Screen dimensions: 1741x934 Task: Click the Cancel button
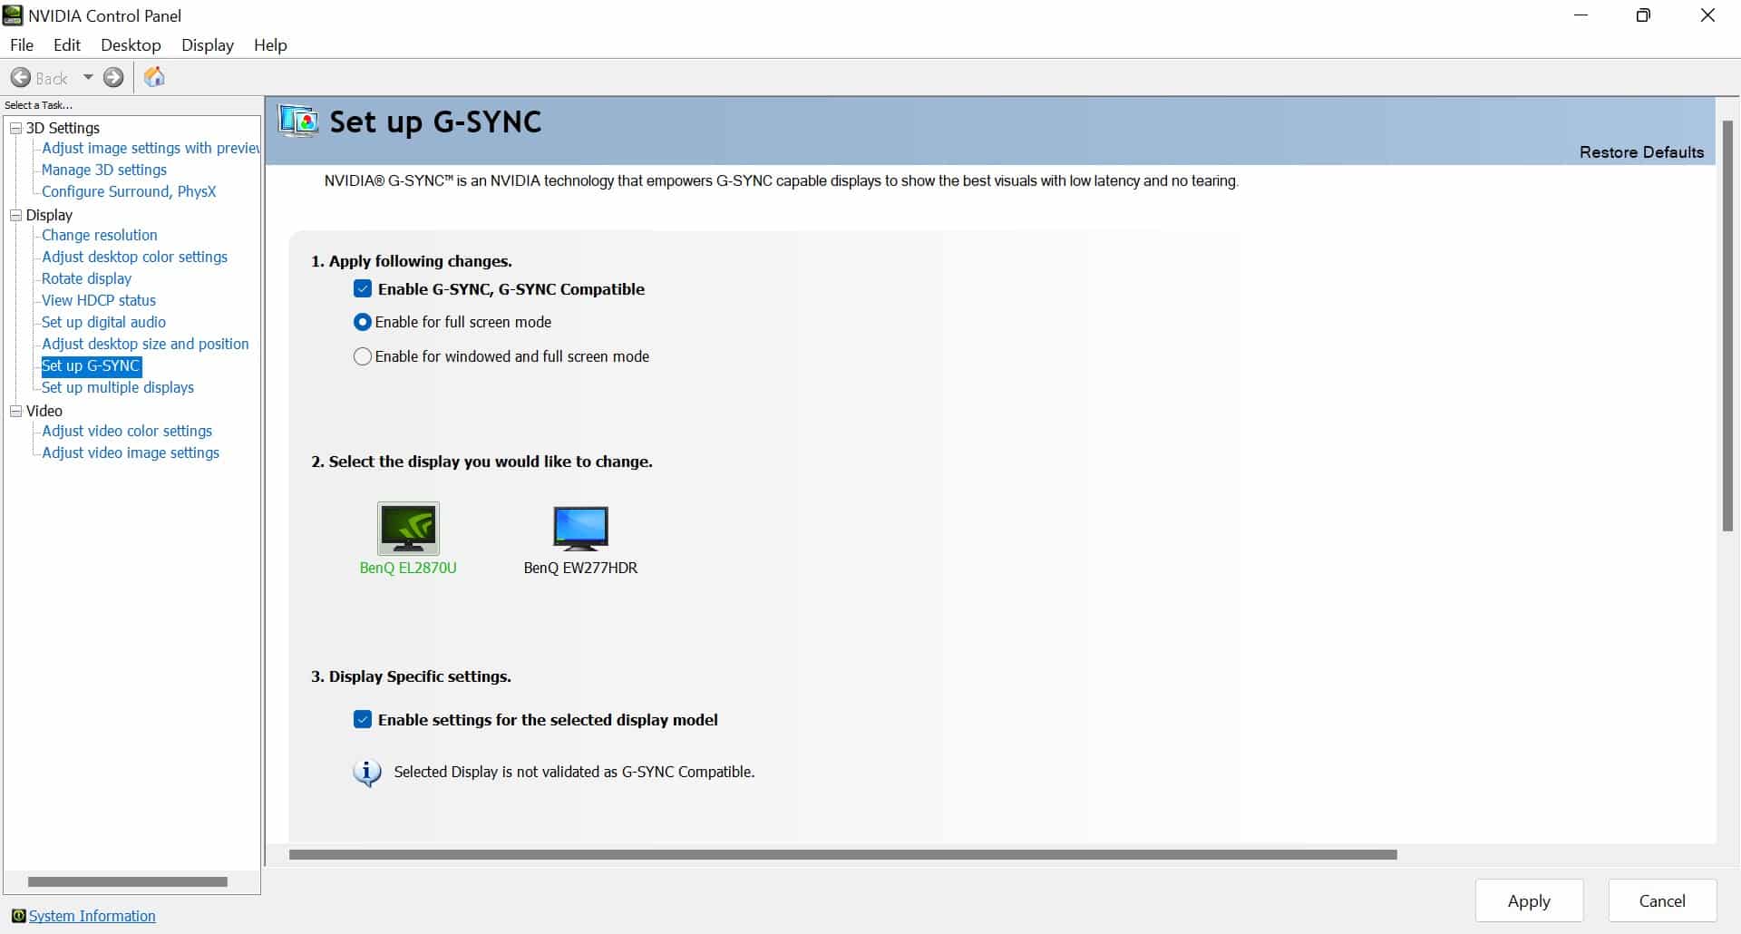click(1662, 900)
